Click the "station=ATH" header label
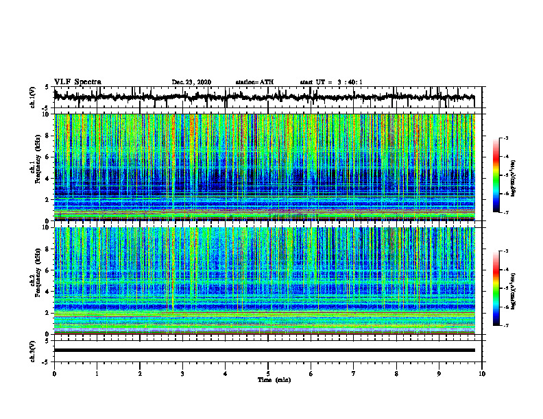 click(x=254, y=82)
